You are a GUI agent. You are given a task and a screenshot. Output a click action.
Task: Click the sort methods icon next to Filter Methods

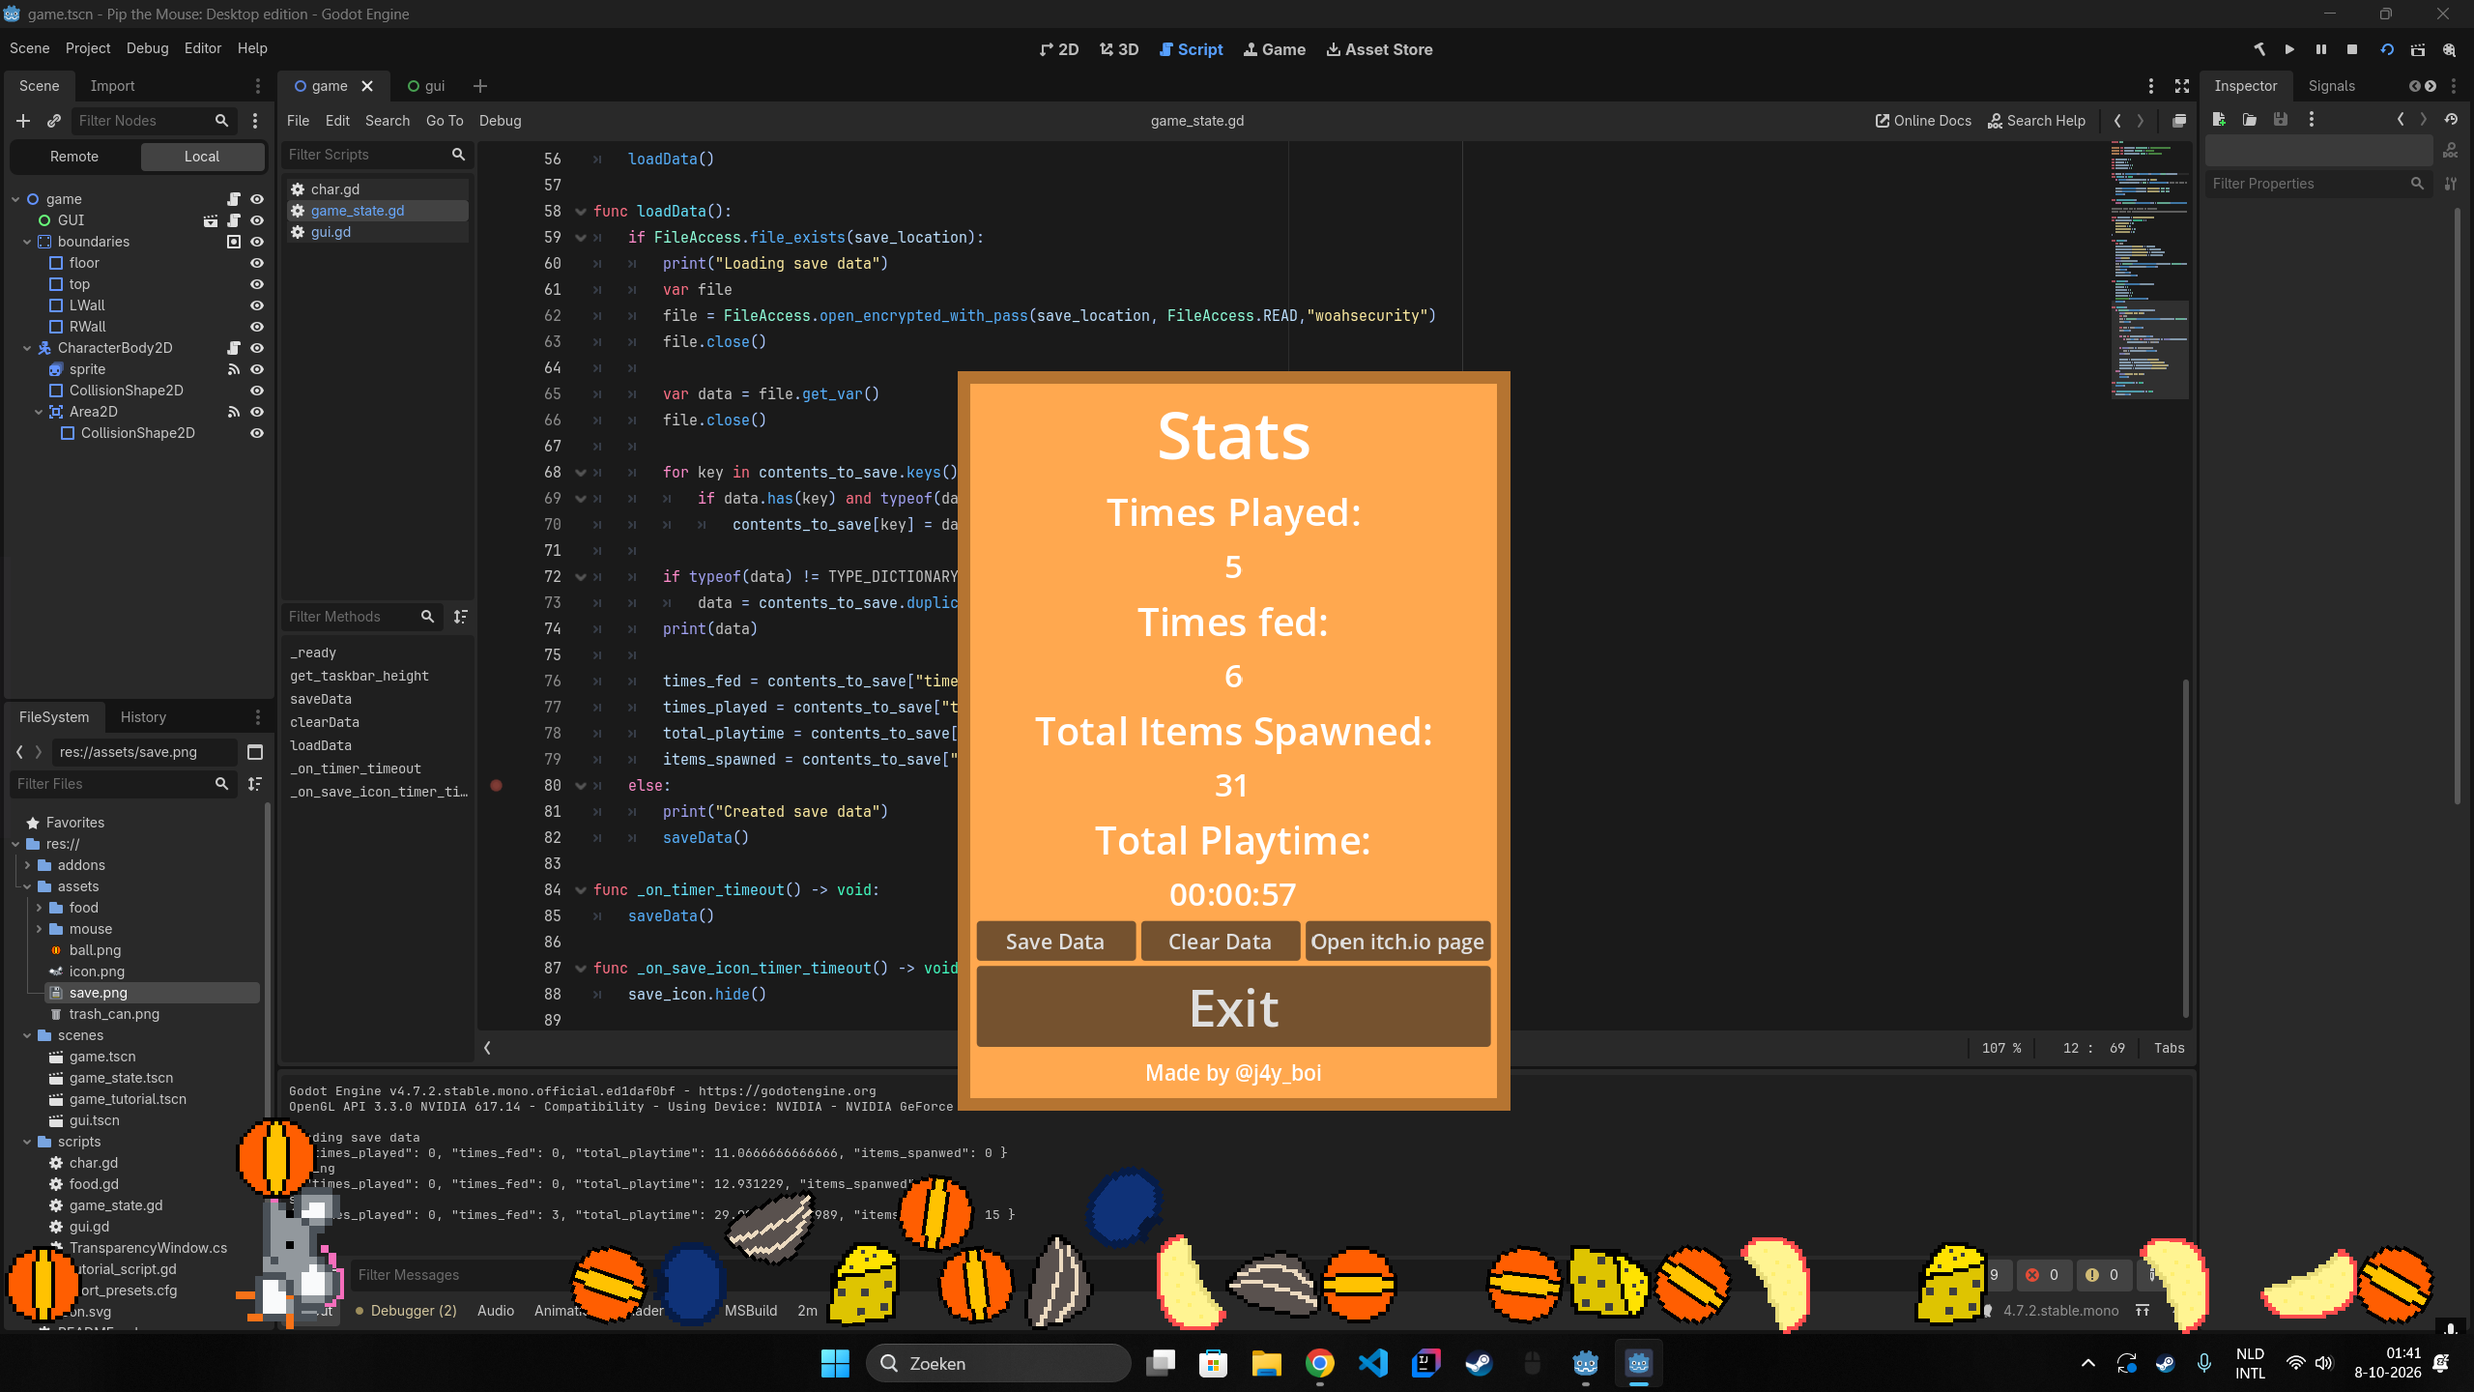point(461,617)
